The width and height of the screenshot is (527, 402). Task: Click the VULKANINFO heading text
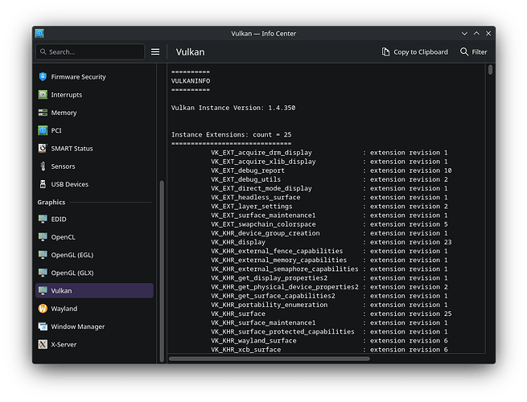(x=191, y=81)
